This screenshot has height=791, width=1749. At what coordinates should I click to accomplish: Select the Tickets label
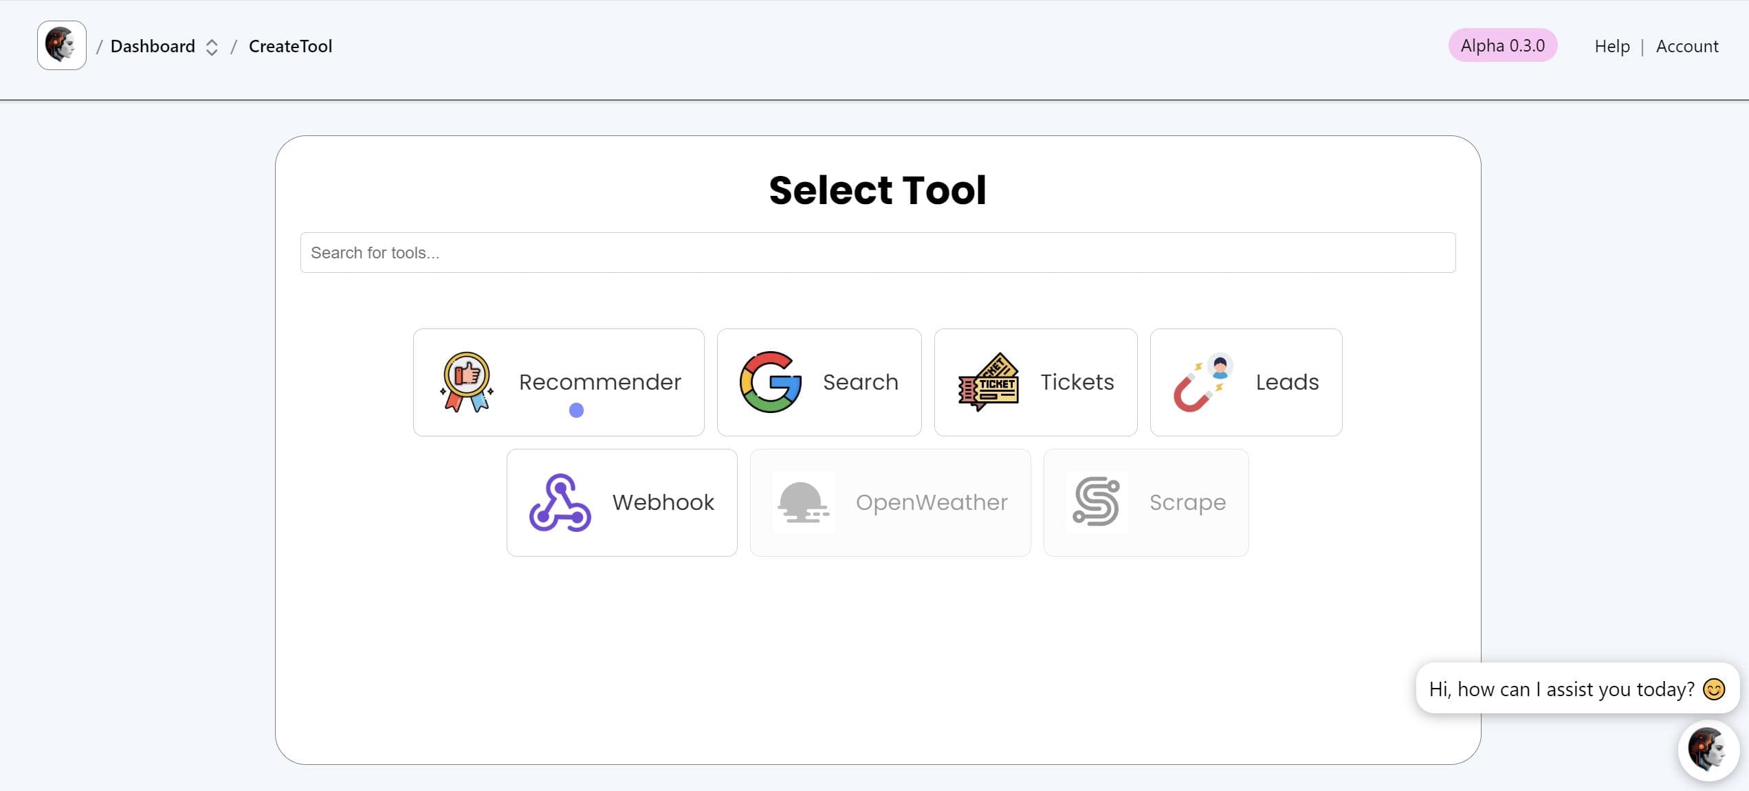coord(1077,382)
